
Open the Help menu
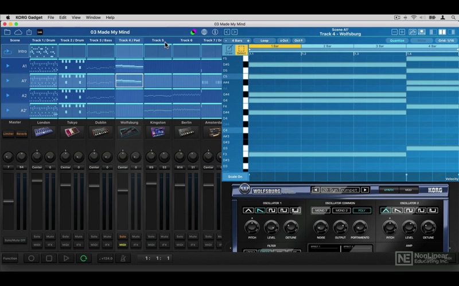pos(110,18)
